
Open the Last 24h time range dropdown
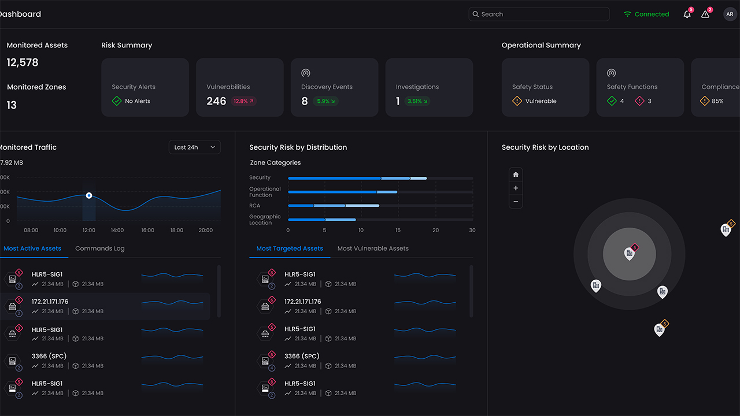pyautogui.click(x=195, y=147)
